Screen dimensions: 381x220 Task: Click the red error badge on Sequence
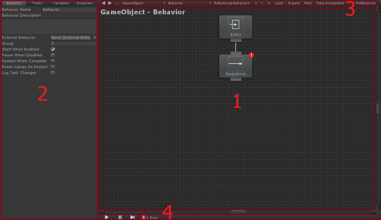click(x=251, y=55)
